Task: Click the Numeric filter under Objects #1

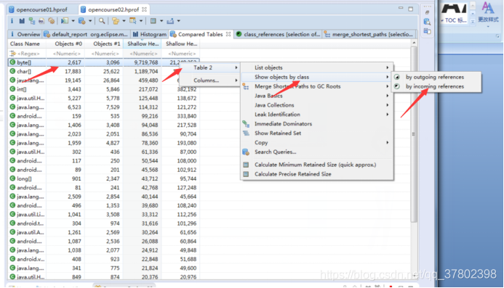Action: (x=104, y=54)
